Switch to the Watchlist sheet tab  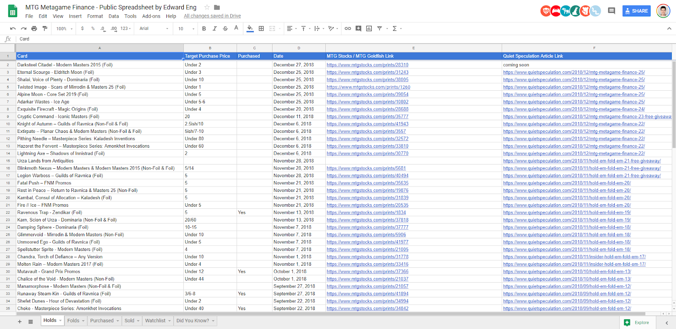[x=155, y=321]
